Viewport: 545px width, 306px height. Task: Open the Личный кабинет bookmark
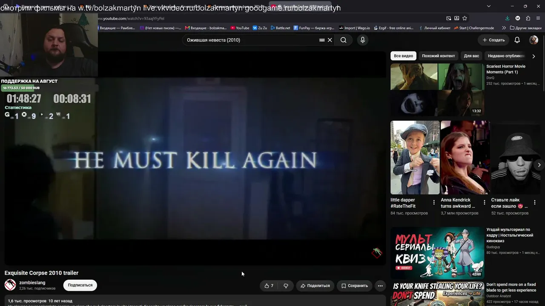pos(434,28)
